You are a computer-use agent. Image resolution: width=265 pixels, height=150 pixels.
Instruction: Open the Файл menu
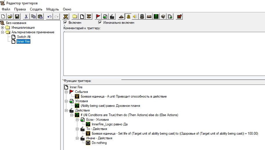pyautogui.click(x=6, y=9)
